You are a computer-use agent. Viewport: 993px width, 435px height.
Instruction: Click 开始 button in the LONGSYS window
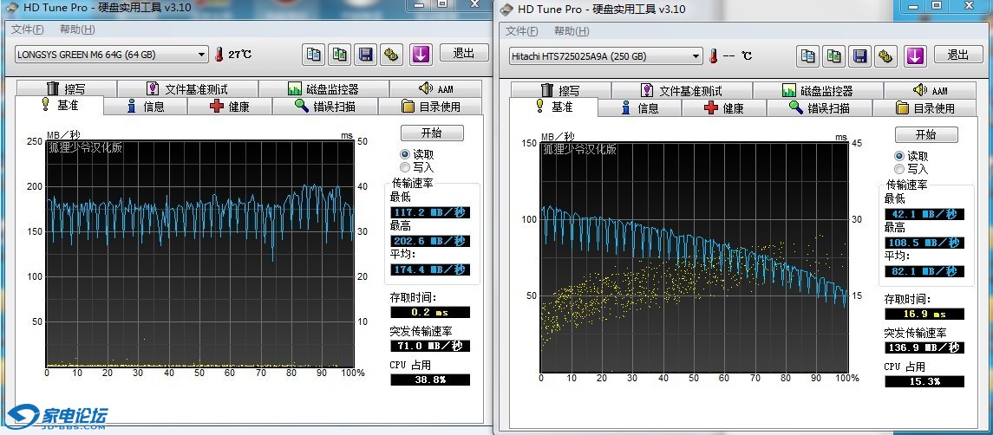pyautogui.click(x=431, y=133)
